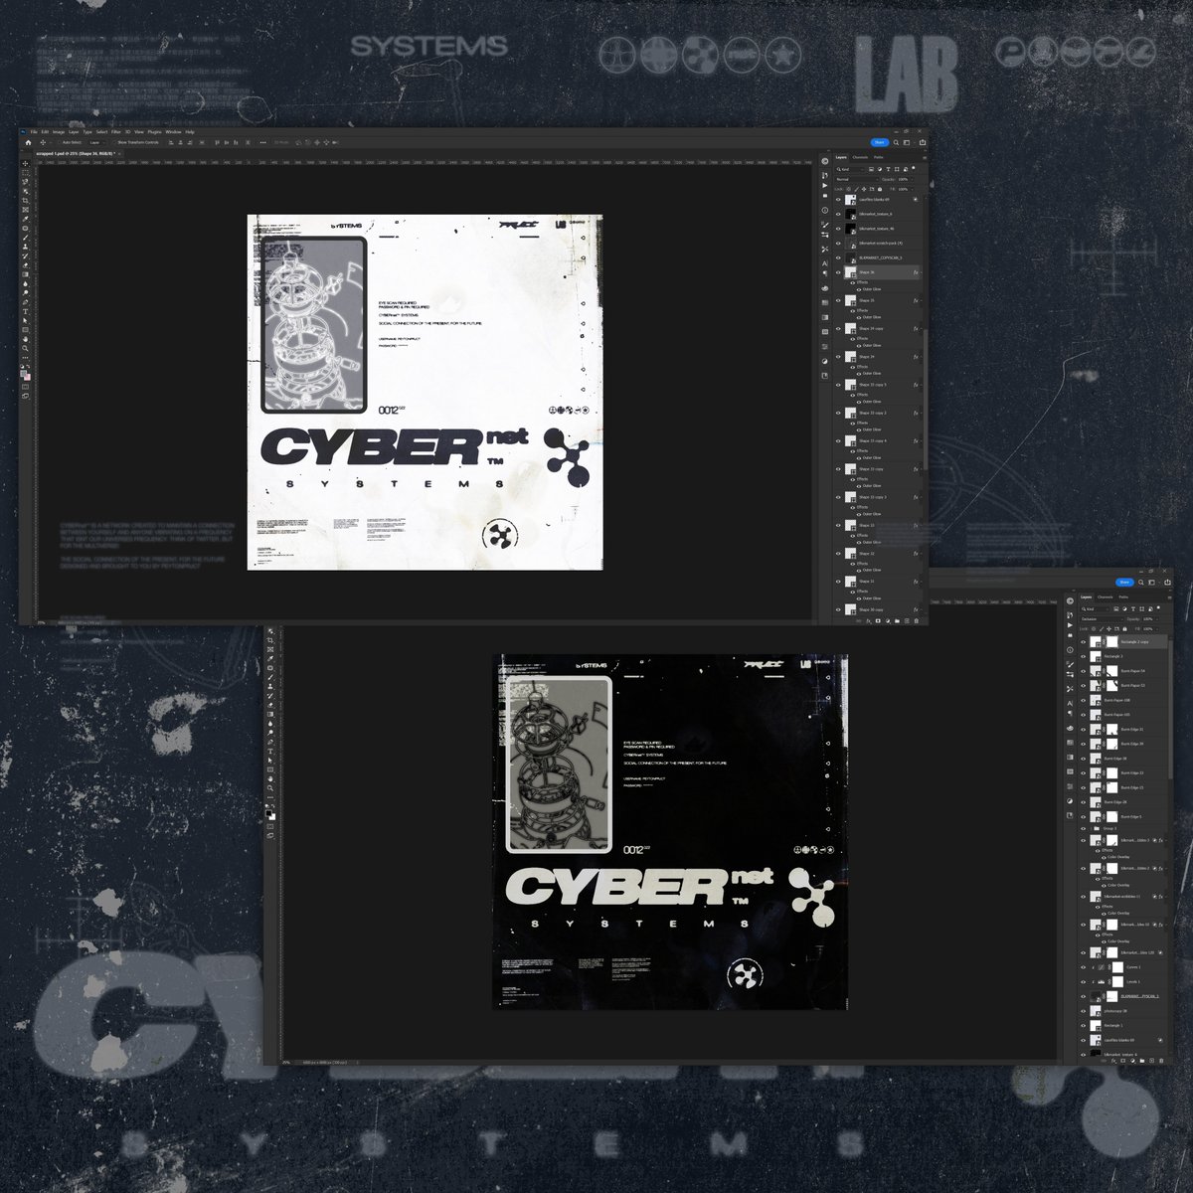The width and height of the screenshot is (1193, 1193).
Task: Open the Opacity dropdown in Layers panel
Action: pyautogui.click(x=912, y=179)
